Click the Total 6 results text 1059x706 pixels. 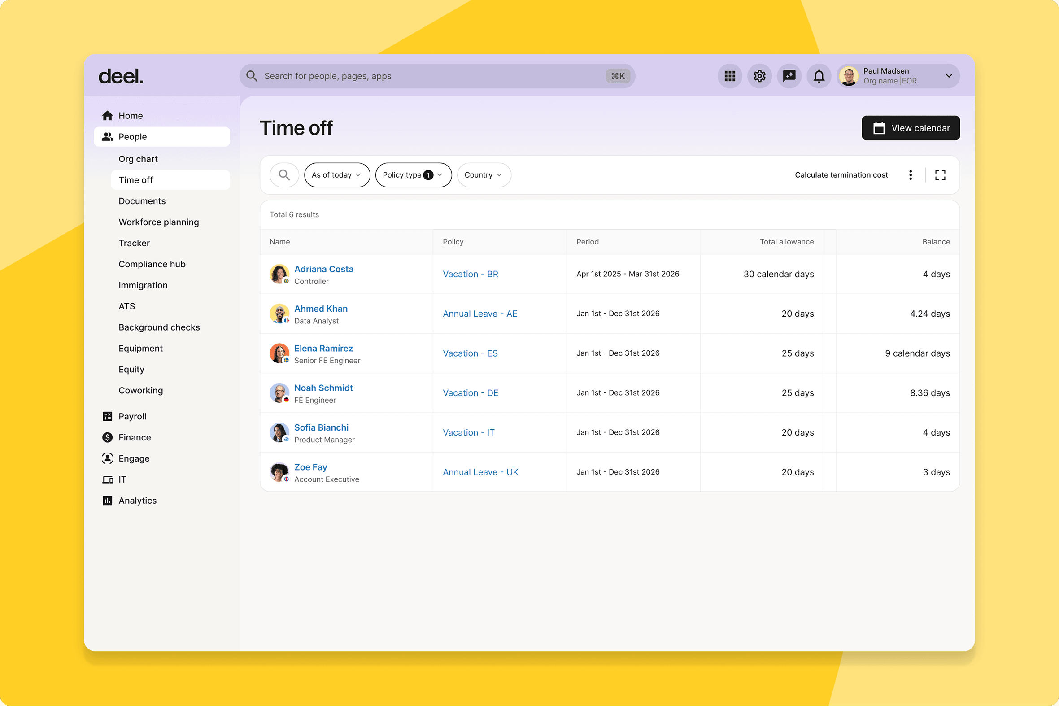click(294, 215)
